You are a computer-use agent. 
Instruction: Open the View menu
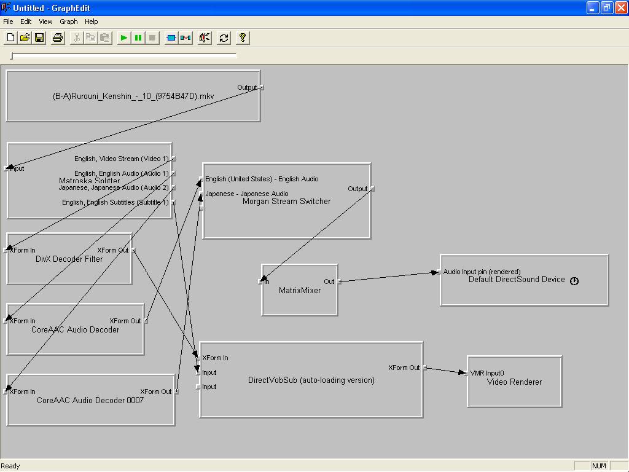coord(45,22)
